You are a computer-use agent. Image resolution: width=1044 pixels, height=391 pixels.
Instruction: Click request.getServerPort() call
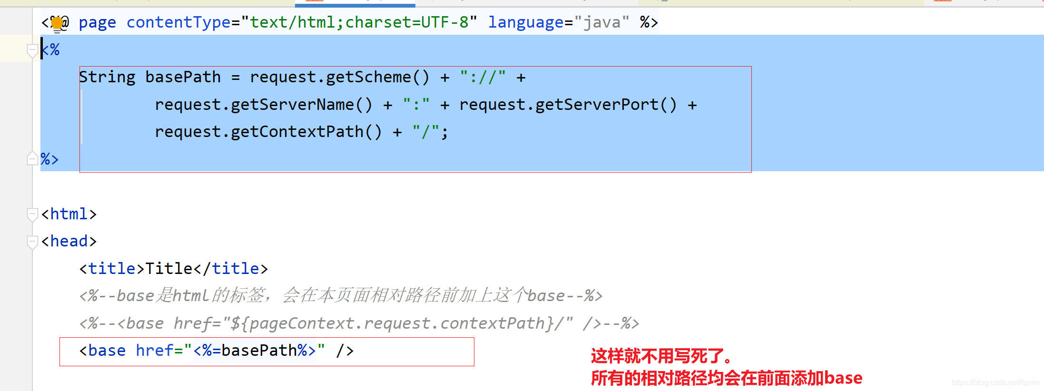(x=568, y=105)
